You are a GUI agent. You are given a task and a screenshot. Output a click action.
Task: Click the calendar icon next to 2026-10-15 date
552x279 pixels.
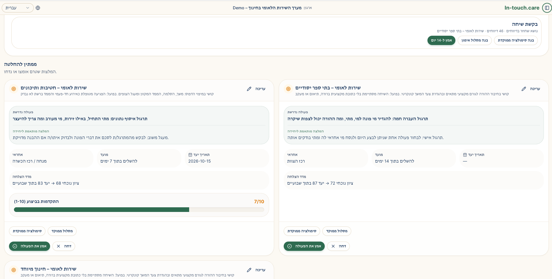click(190, 155)
